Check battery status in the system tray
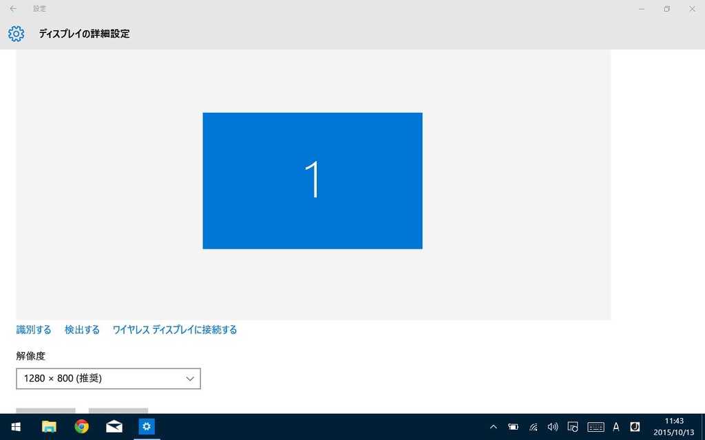The image size is (705, 440). [514, 427]
